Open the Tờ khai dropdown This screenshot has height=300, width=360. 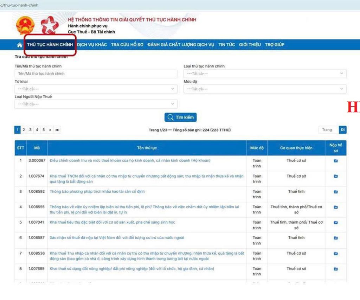click(x=96, y=89)
